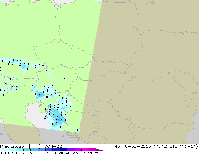Select the legend swatch between 5 and 10

(34, 150)
